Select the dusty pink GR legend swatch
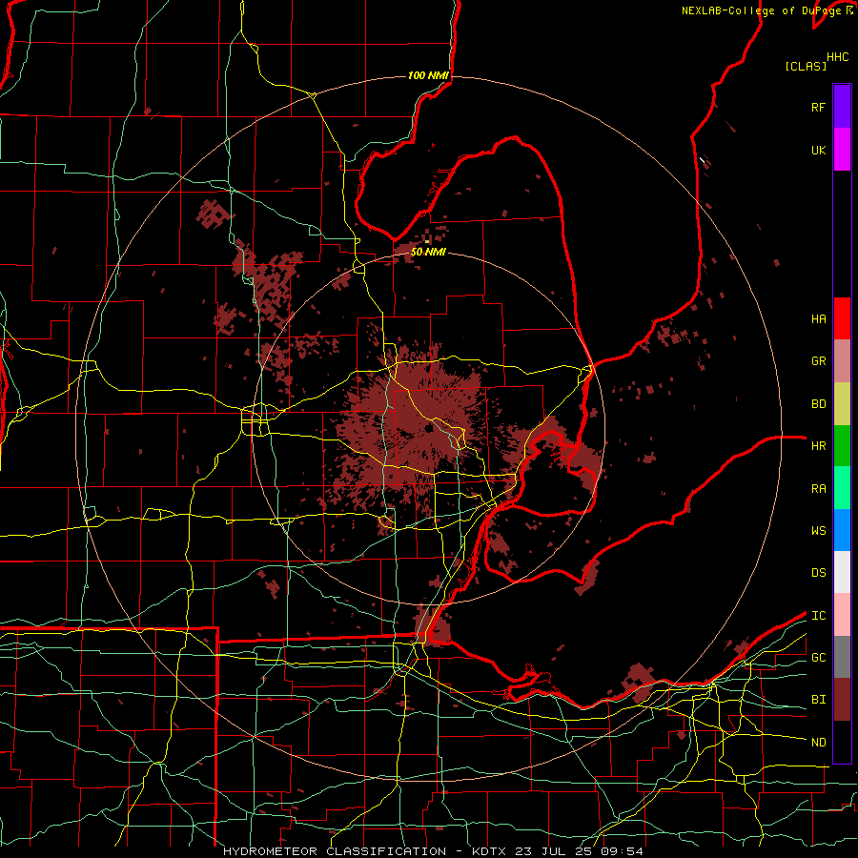Screen dimensions: 858x858 tap(842, 361)
